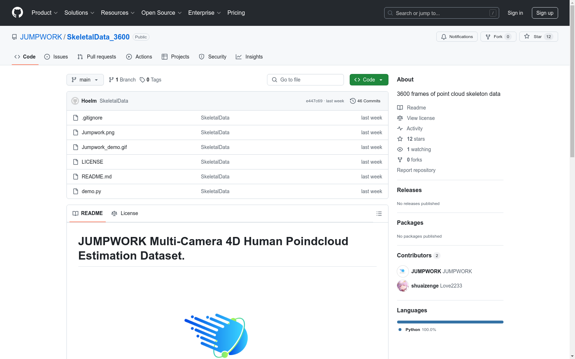The height and width of the screenshot is (359, 575).
Task: Click the Sign up button
Action: [545, 13]
